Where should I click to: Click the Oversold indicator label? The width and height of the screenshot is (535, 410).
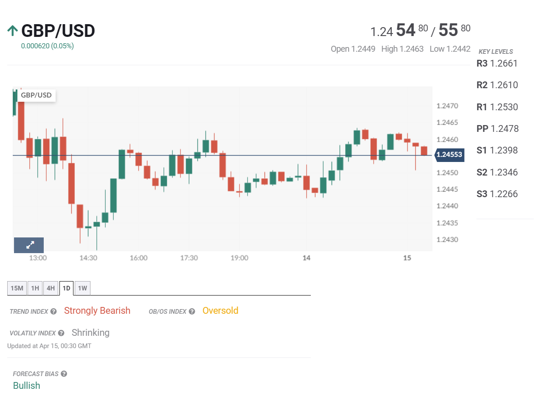coord(220,311)
